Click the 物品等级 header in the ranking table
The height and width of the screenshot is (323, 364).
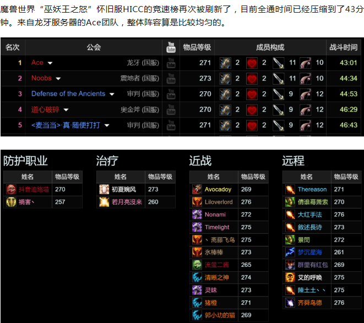[197, 47]
